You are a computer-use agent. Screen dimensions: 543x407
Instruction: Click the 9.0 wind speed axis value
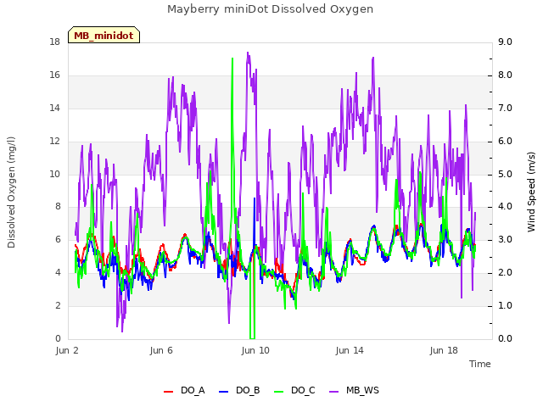(505, 42)
